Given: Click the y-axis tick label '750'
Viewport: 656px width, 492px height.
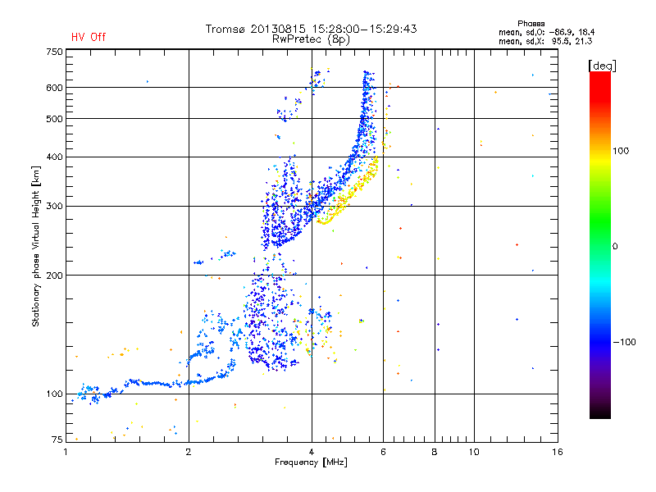Looking at the screenshot, I should pyautogui.click(x=54, y=52).
